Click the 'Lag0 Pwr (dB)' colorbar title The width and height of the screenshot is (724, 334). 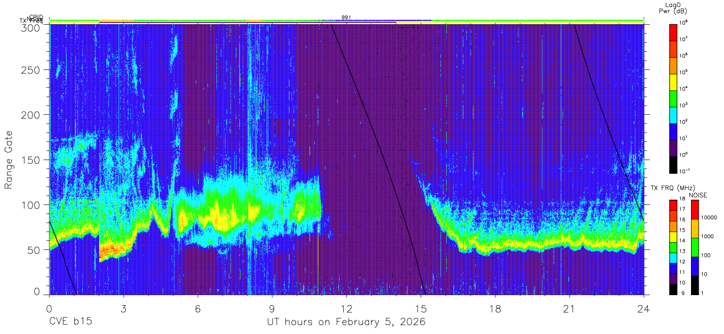(673, 8)
